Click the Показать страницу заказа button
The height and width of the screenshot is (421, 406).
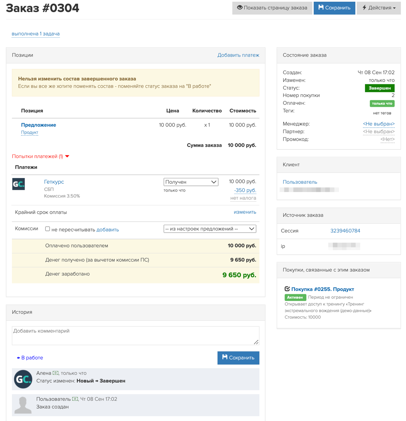tap(272, 8)
